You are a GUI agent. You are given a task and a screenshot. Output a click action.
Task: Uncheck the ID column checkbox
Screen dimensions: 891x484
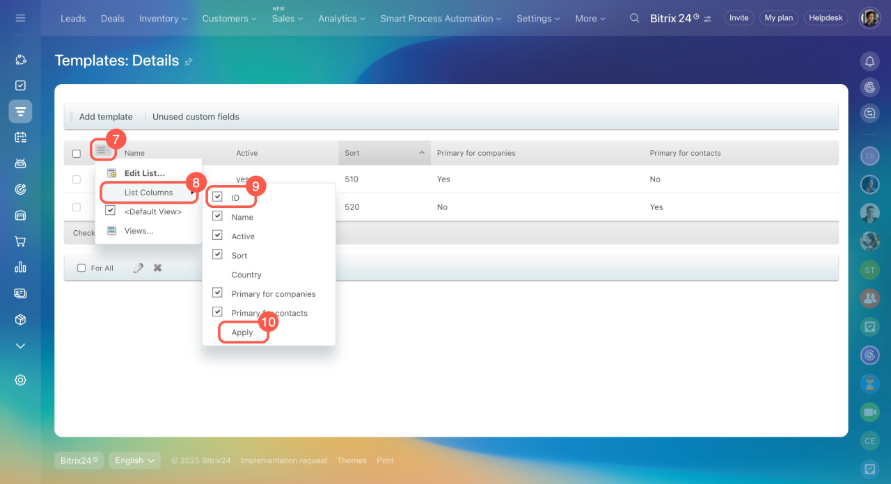(217, 197)
